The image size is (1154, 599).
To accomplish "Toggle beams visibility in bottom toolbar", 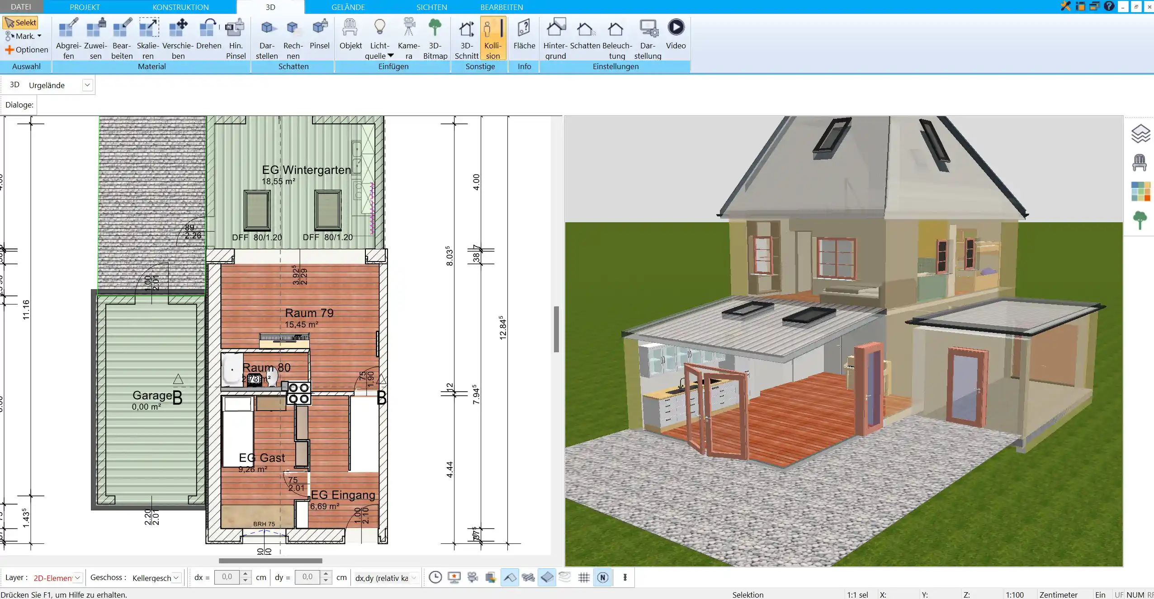I will (528, 577).
